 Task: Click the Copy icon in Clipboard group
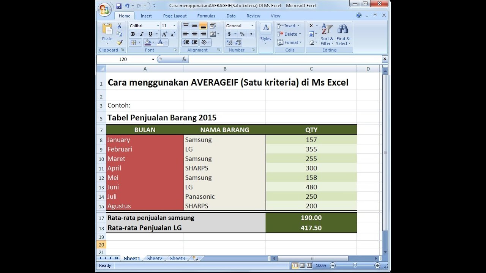120,34
